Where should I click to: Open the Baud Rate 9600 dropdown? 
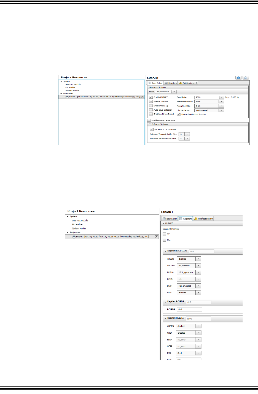(x=222, y=97)
